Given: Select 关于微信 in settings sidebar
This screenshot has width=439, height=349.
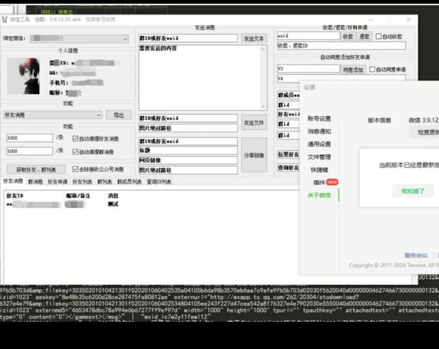Looking at the screenshot, I should pos(319,195).
